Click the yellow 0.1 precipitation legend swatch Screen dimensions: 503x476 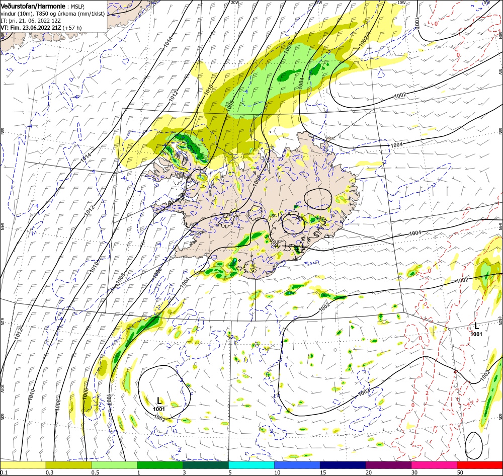23,465
